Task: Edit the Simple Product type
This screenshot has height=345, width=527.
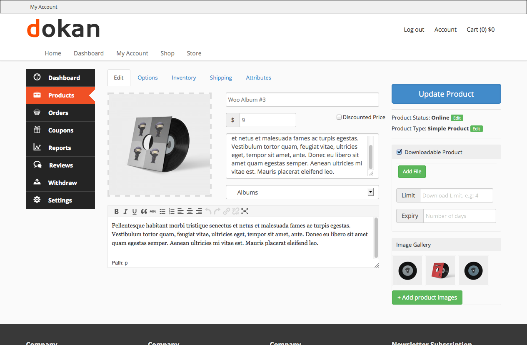Action: (x=477, y=129)
